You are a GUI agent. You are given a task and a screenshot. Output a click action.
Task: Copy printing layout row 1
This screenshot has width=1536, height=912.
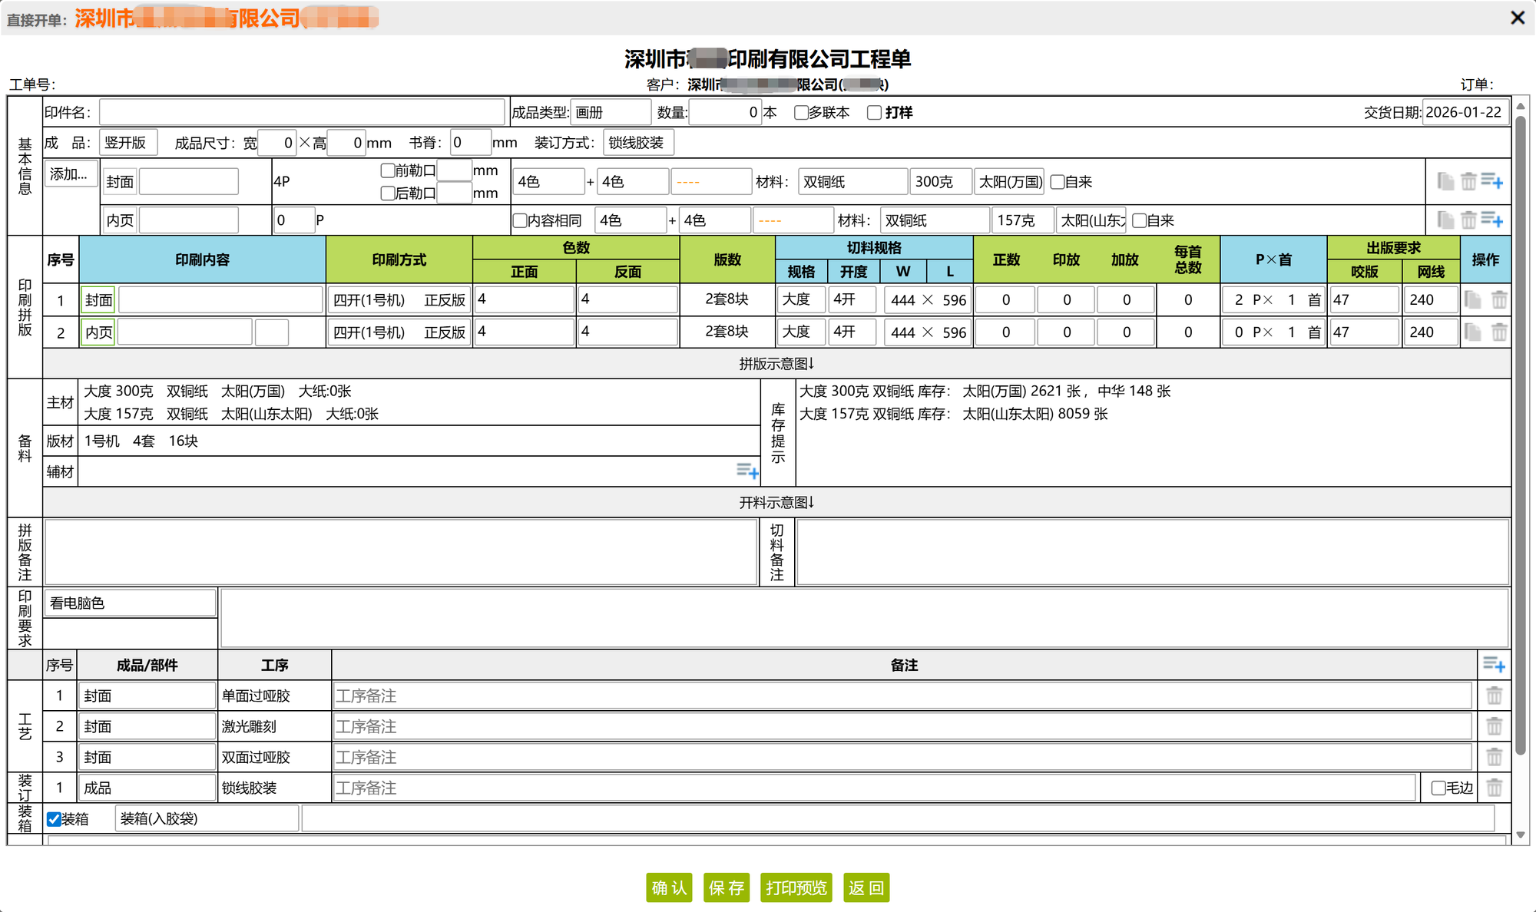click(1472, 299)
